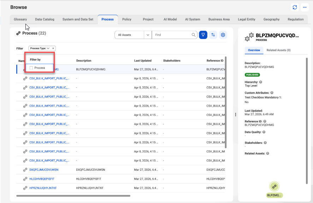Click the PUBLISHED status badge
Viewport: 313px width, 203px height.
tap(252, 75)
